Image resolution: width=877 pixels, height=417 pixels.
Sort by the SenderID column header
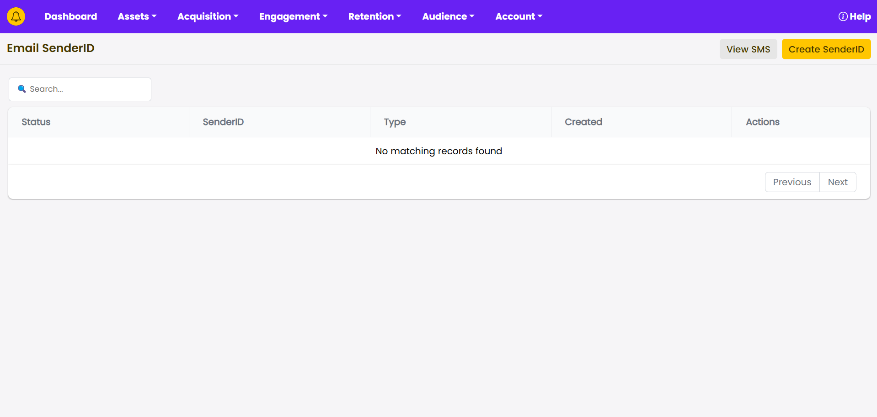coord(223,122)
